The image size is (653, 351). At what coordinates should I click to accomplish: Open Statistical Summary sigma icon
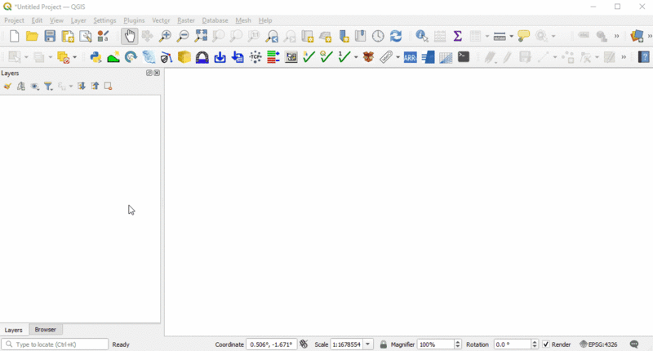tap(457, 36)
